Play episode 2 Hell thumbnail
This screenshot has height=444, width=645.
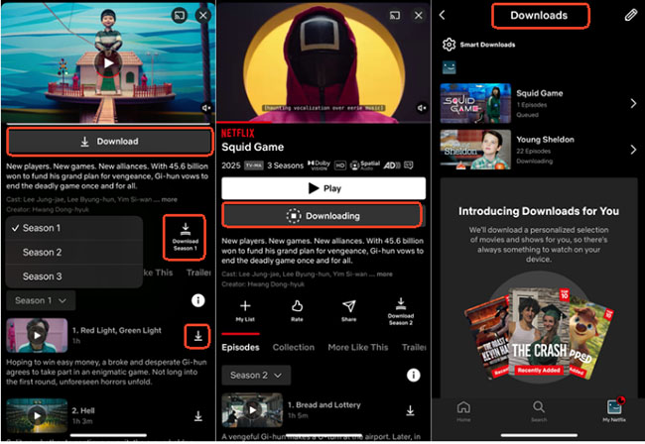pyautogui.click(x=37, y=415)
